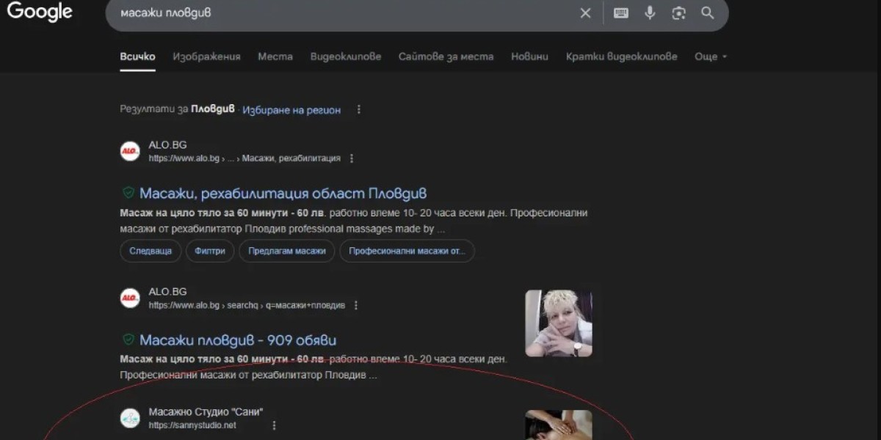Click the Професионални масажи от... chip
The image size is (881, 440).
[x=407, y=251]
